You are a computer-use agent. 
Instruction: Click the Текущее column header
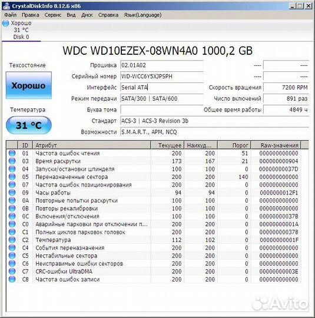(x=167, y=145)
